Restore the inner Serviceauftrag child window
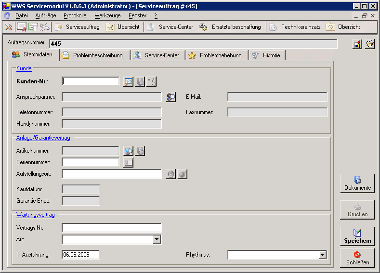This screenshot has width=380, height=273. tap(364, 16)
